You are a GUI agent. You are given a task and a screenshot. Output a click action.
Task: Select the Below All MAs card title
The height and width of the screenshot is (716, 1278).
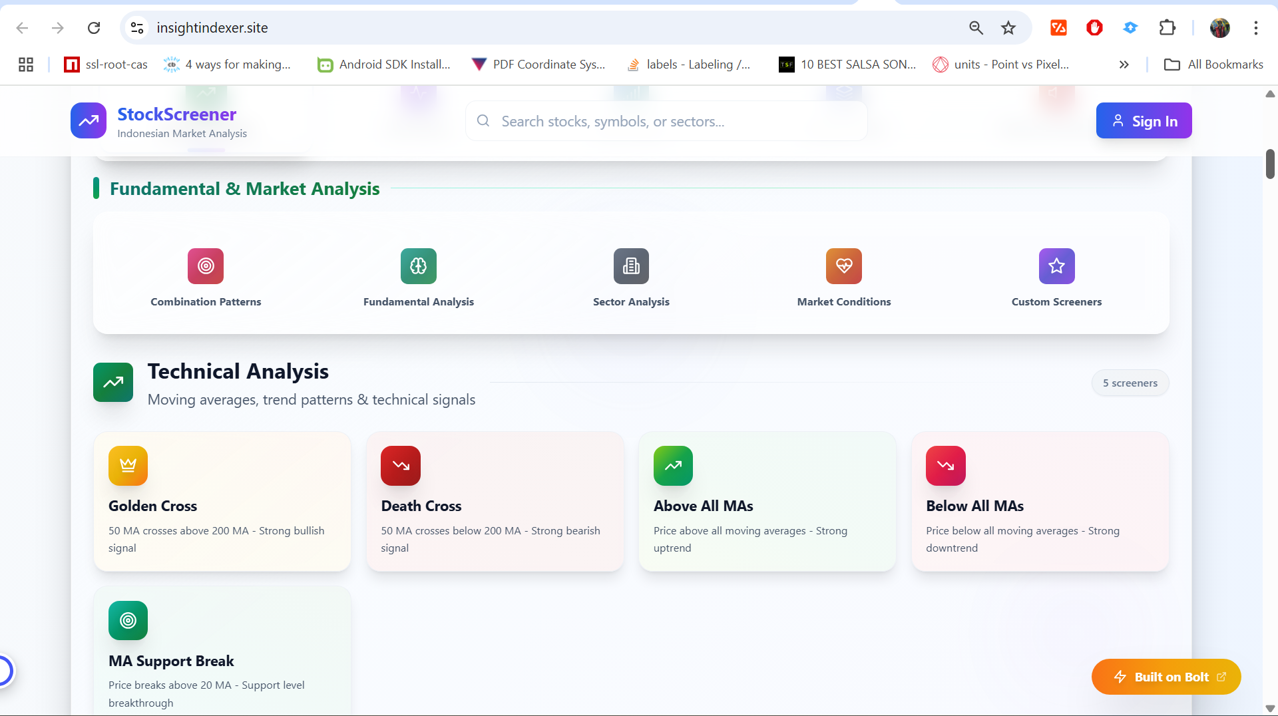click(975, 506)
